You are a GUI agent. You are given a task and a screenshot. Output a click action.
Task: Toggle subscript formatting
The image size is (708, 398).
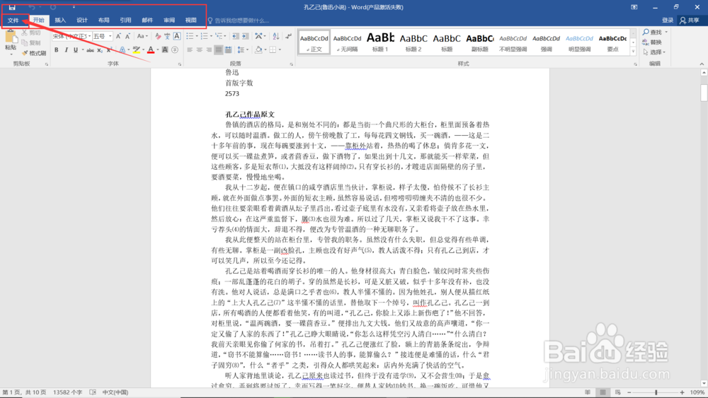point(100,49)
